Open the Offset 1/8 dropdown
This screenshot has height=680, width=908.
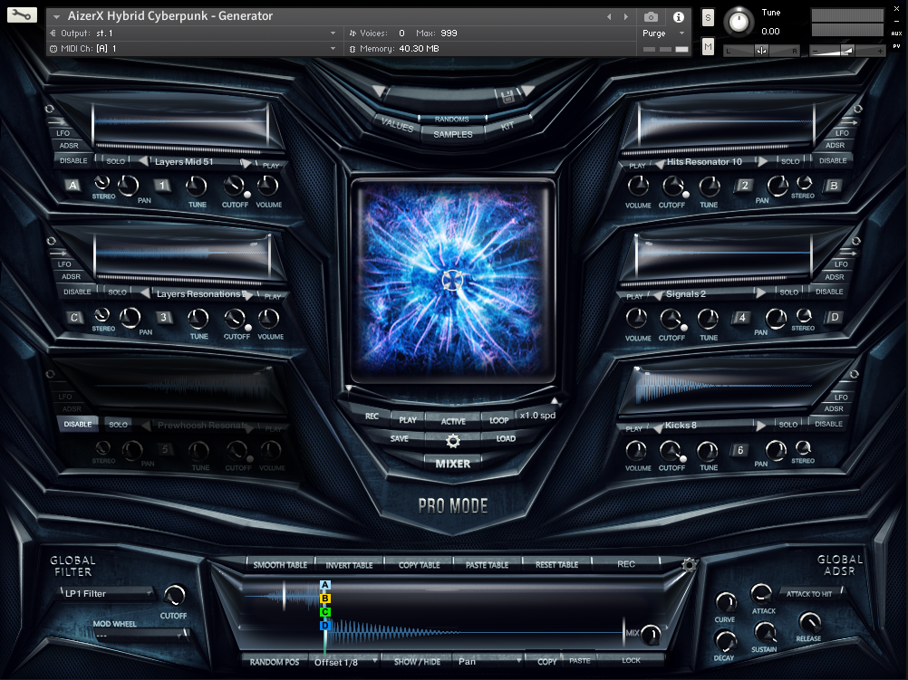coord(346,662)
